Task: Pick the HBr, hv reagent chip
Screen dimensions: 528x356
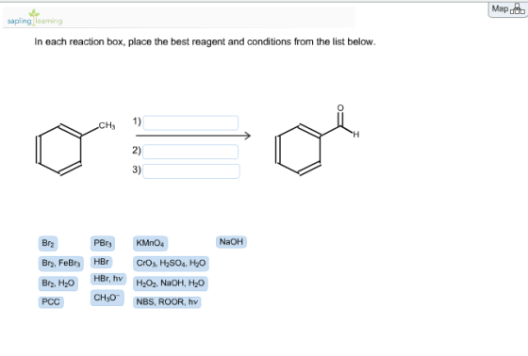Action: click(108, 279)
